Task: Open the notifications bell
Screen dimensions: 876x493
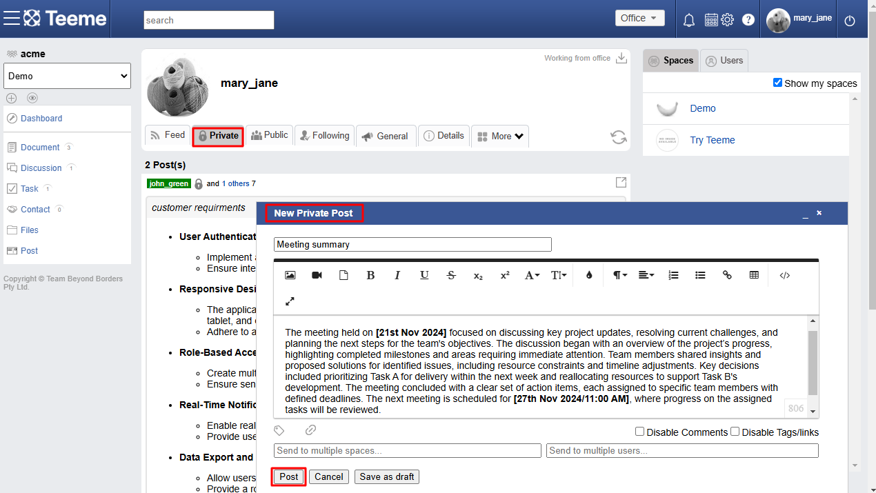Action: (688, 20)
